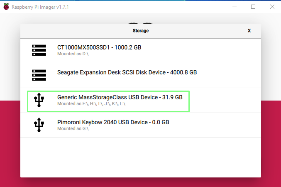Minimize the Raspberry Pi Imager window
Viewport: 281px width, 187px height.
(234, 7)
